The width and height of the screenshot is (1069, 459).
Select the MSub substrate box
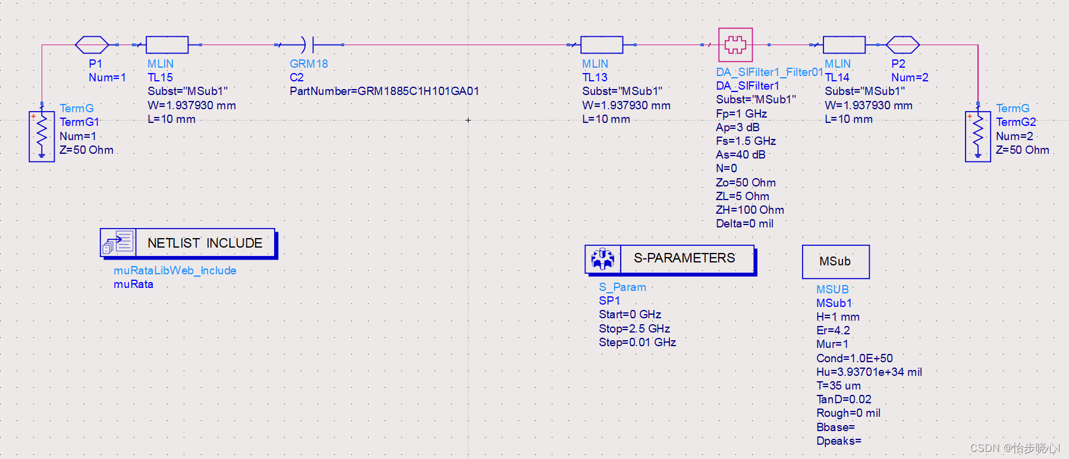(835, 261)
